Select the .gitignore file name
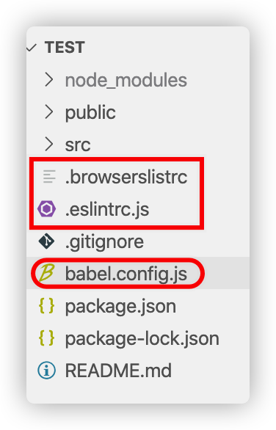Viewport: 276px width, 430px height. coord(104,242)
